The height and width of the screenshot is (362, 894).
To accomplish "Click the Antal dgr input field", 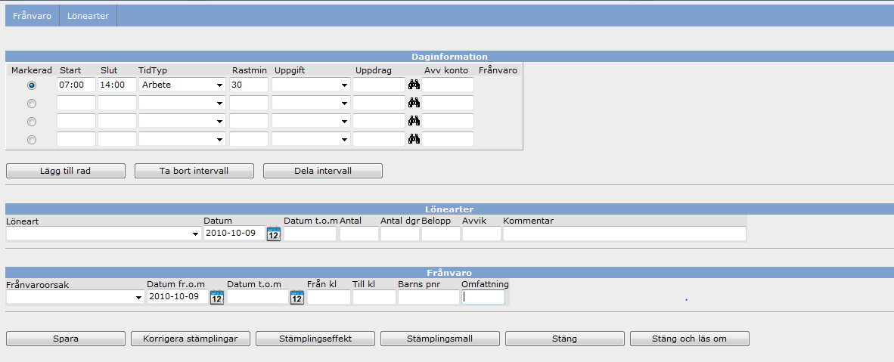I will (399, 234).
